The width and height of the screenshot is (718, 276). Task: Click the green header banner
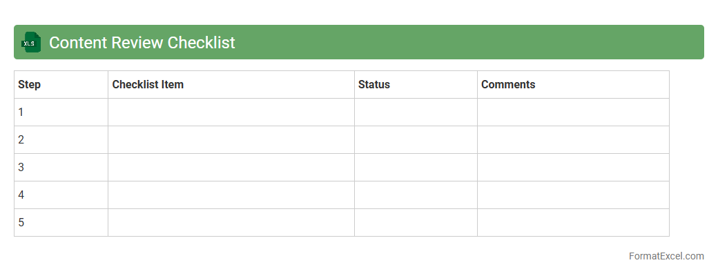469,42
